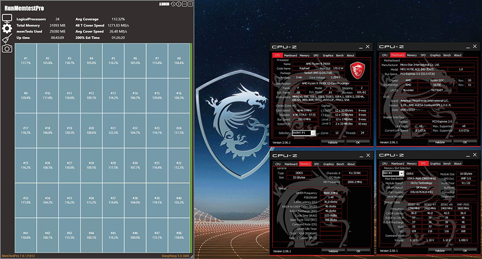This screenshot has width=482, height=259.
Task: Select memtest cell #1 at 117.7%
Action: [26, 61]
